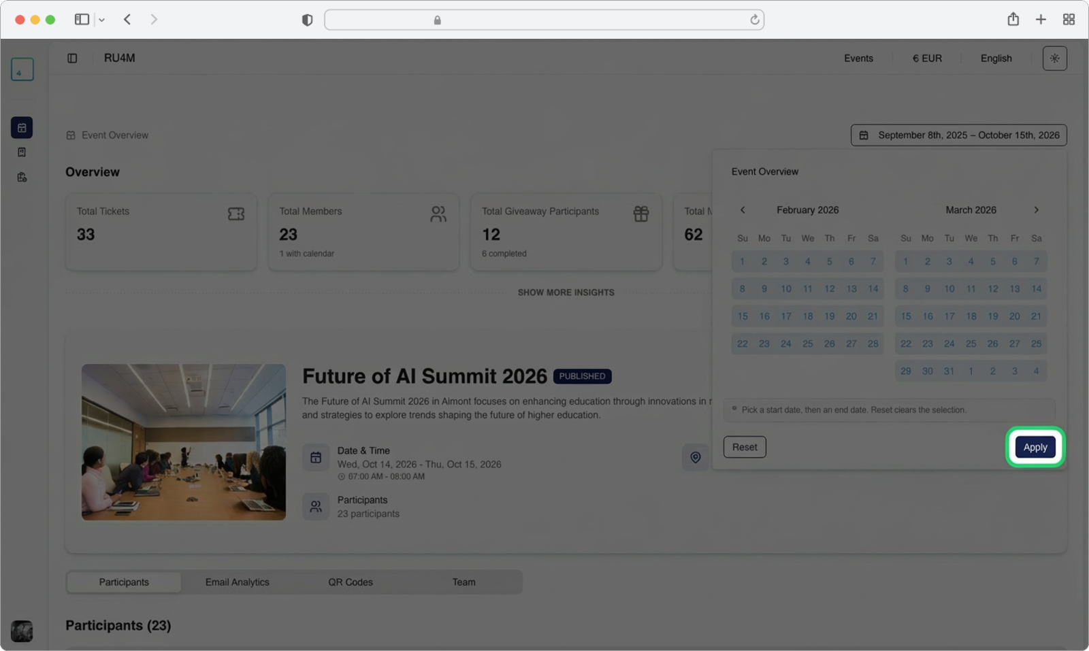1089x651 pixels.
Task: Click the Safari share icon
Action: [1013, 20]
